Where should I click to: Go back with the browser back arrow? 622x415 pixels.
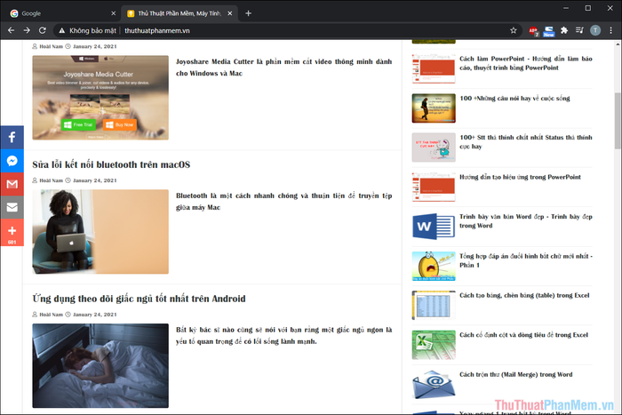(11, 30)
